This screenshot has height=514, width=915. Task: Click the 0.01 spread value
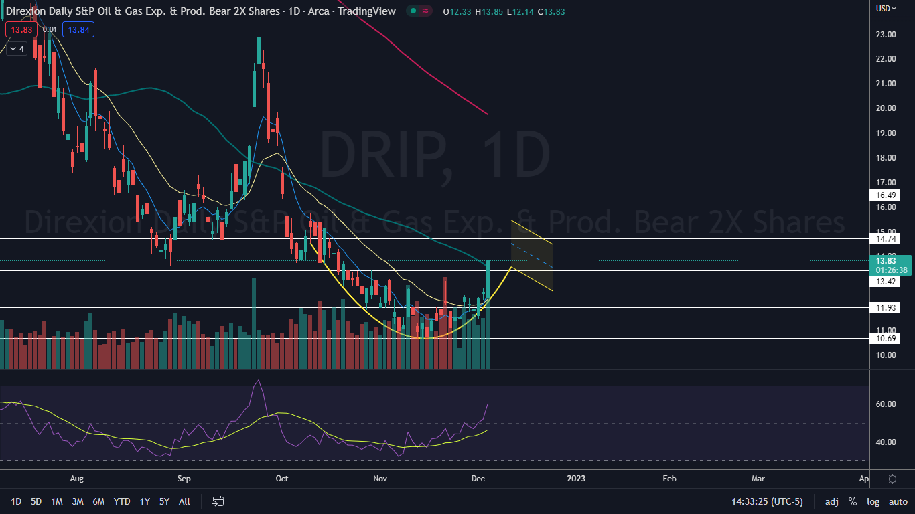coord(50,29)
